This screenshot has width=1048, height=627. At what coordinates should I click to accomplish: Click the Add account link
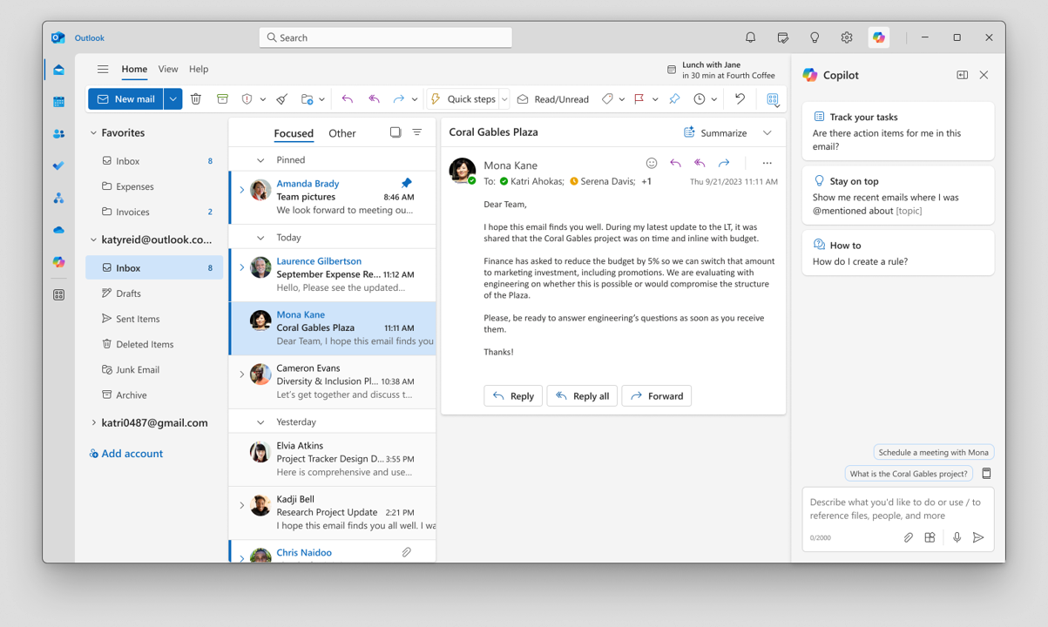[x=125, y=454]
